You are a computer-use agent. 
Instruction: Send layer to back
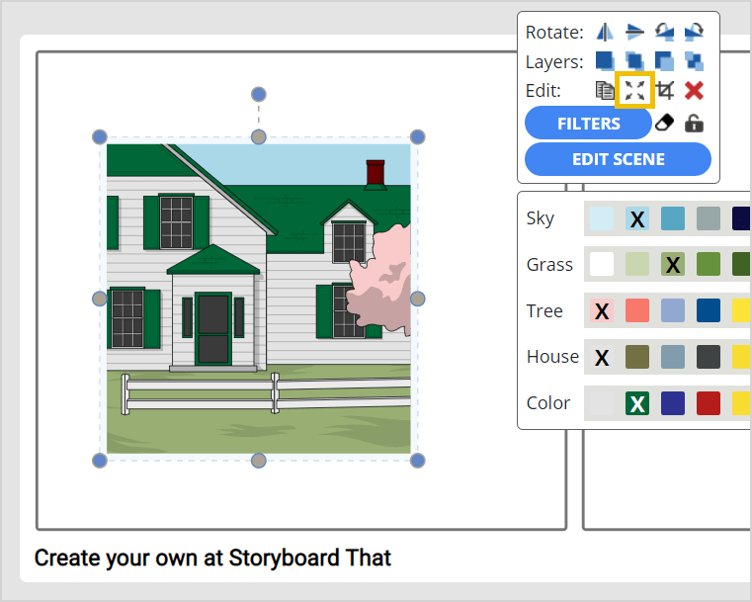[694, 61]
